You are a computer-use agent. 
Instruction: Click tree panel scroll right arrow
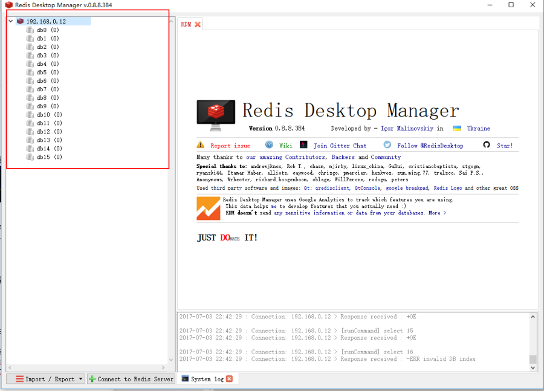[x=163, y=367]
